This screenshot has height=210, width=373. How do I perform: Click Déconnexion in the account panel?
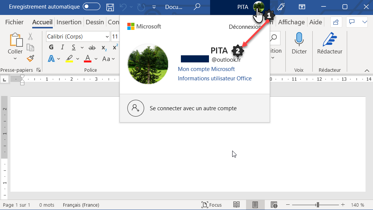tap(245, 27)
